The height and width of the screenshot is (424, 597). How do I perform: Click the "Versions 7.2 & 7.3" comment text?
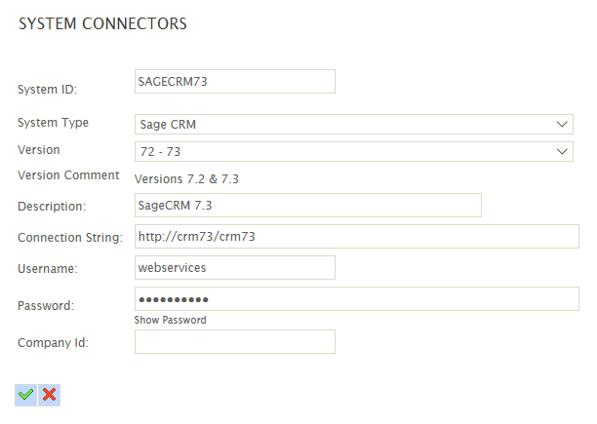186,178
